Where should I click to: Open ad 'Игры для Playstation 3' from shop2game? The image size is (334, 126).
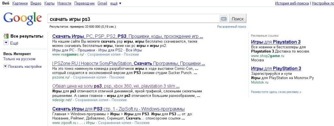click(x=276, y=42)
